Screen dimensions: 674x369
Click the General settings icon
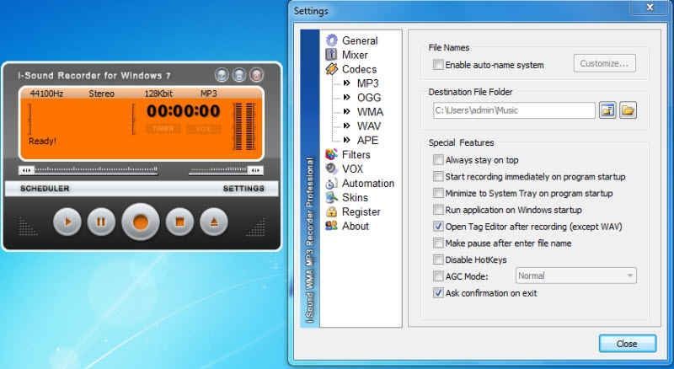tap(331, 40)
